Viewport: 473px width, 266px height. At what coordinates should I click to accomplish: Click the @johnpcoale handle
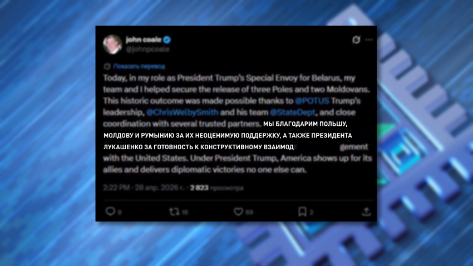coord(147,50)
